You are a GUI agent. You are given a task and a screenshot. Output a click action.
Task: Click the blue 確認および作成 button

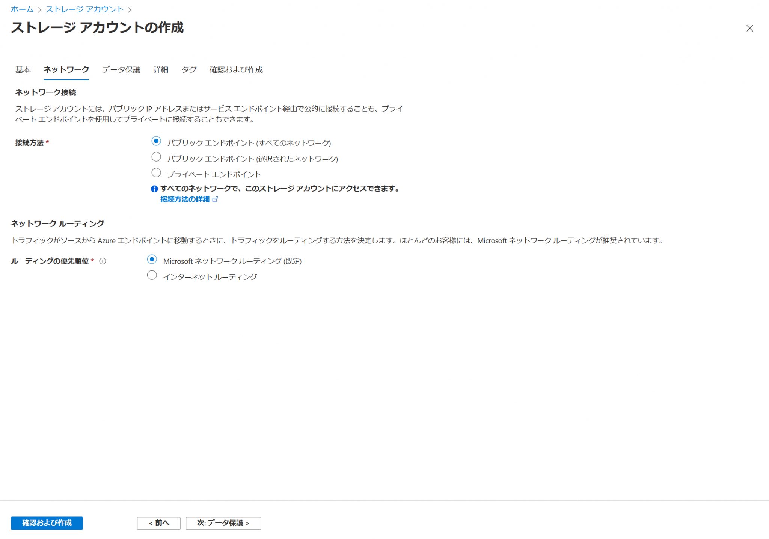coord(47,523)
